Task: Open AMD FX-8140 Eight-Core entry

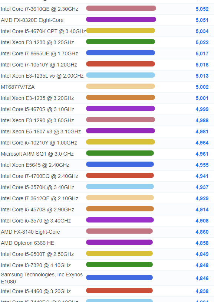Action: [30, 232]
